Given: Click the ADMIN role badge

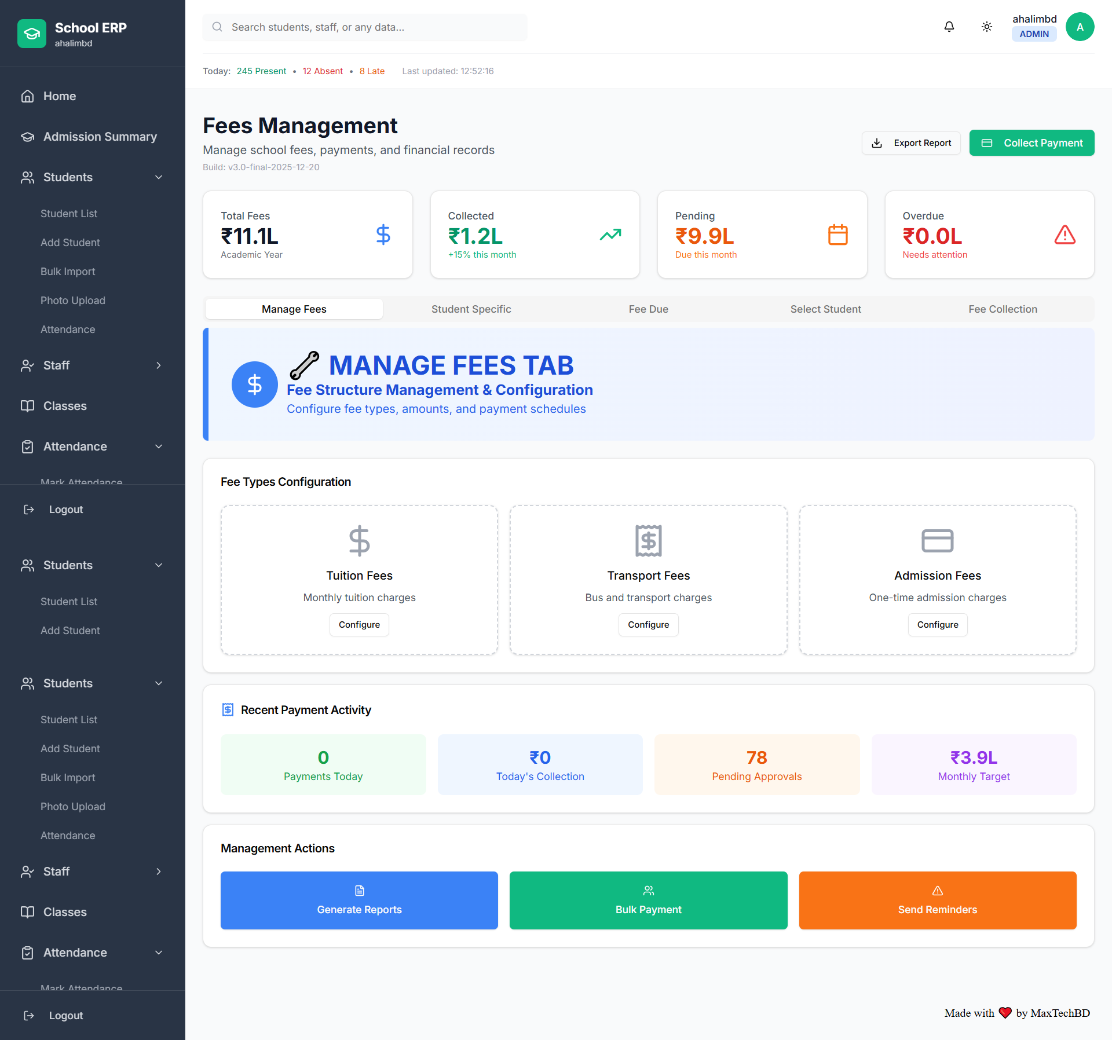Looking at the screenshot, I should pyautogui.click(x=1034, y=34).
